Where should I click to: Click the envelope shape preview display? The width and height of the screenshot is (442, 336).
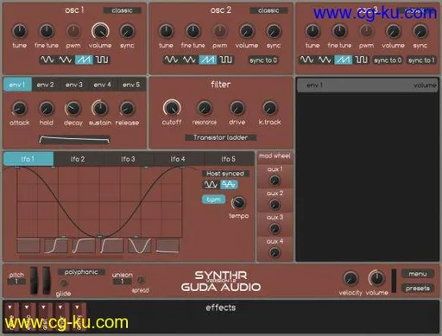[74, 140]
